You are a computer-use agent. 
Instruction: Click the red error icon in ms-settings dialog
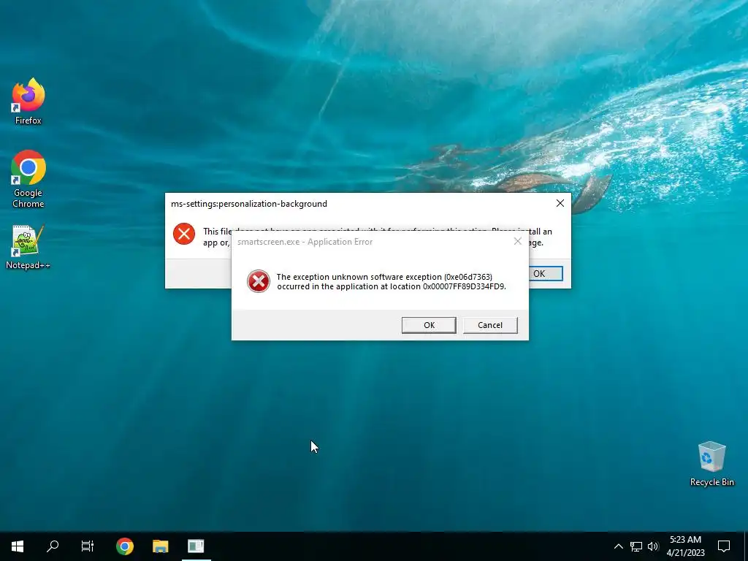184,234
